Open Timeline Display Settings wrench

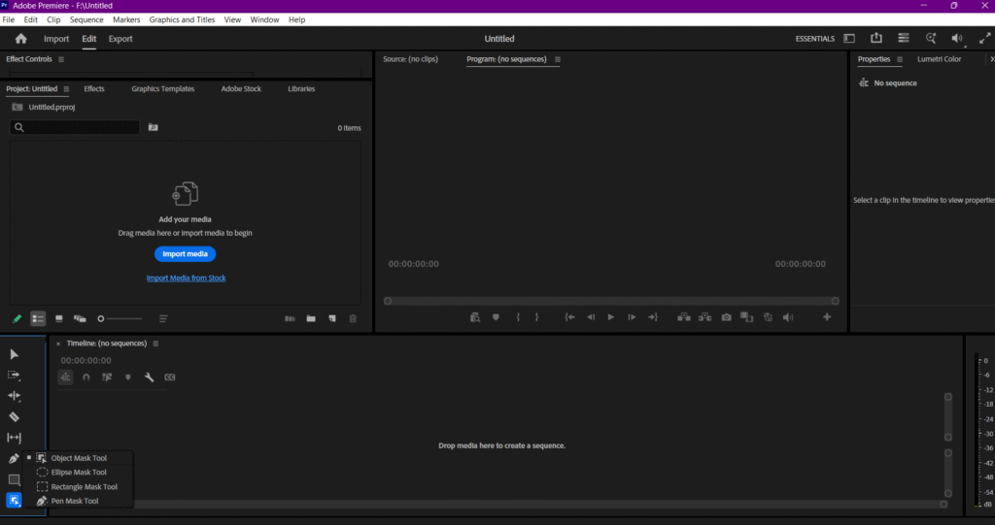(x=149, y=377)
